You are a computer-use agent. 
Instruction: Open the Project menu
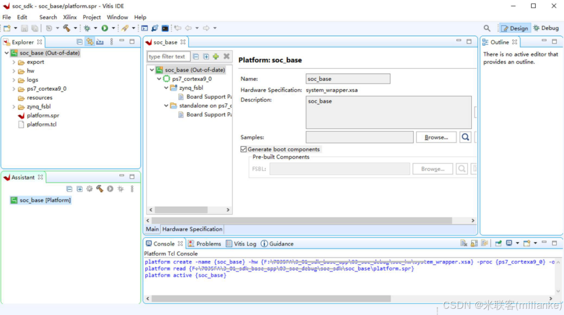[92, 17]
